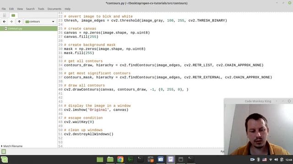The image size is (293, 164).
Task: Open the volume speaker tray icon
Action: [276, 159]
